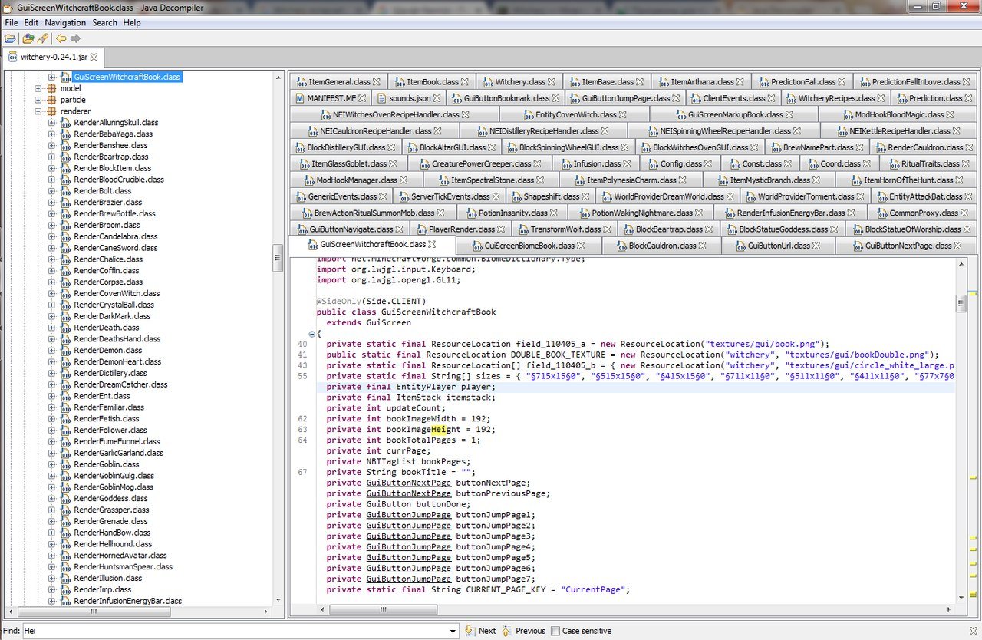Switch to the BlockCauldron.class tab

tap(663, 246)
